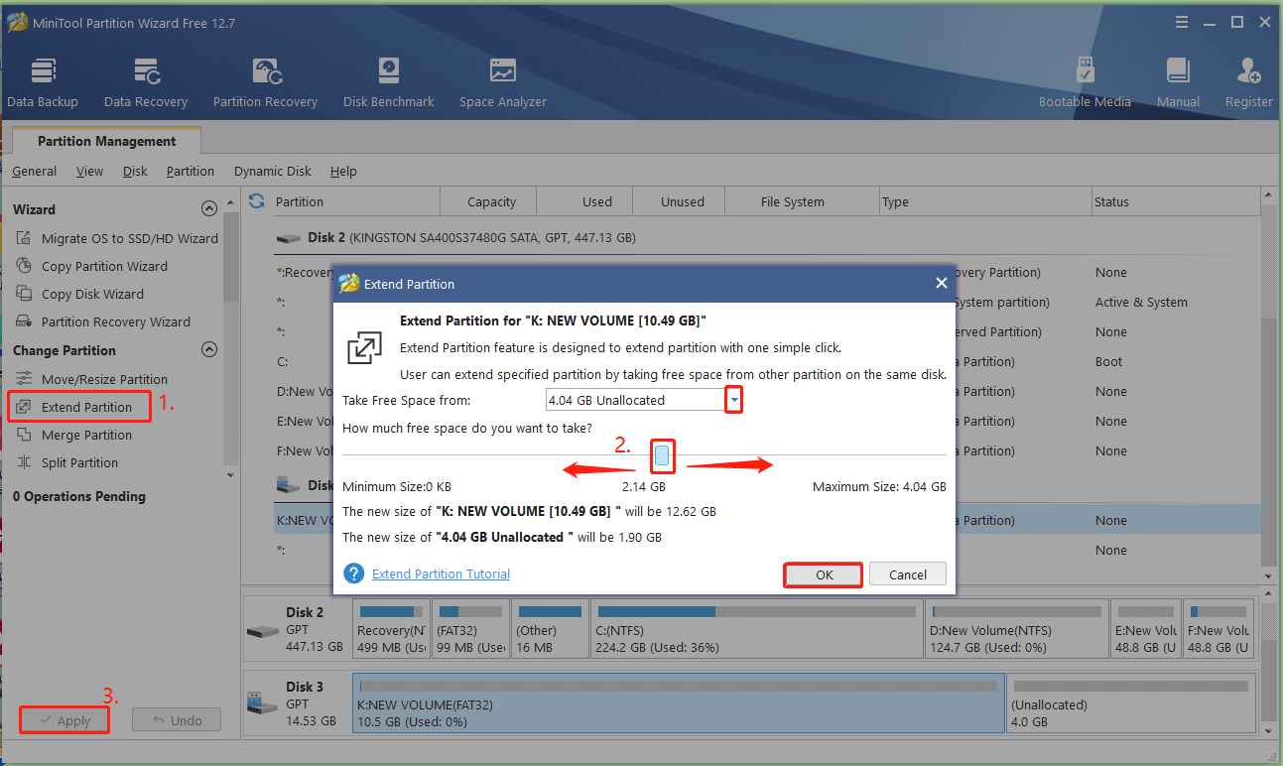Image resolution: width=1283 pixels, height=766 pixels.
Task: Select the Partition Management tab
Action: pos(107,141)
